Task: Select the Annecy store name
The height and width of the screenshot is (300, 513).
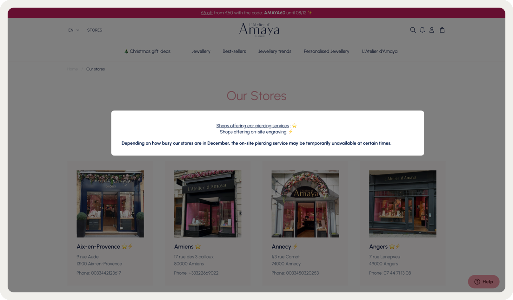Action: click(x=281, y=247)
